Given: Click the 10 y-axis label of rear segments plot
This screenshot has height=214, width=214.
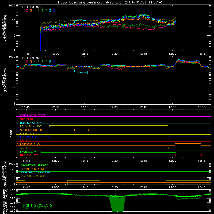Looking at the screenshot, I should click(14, 88).
